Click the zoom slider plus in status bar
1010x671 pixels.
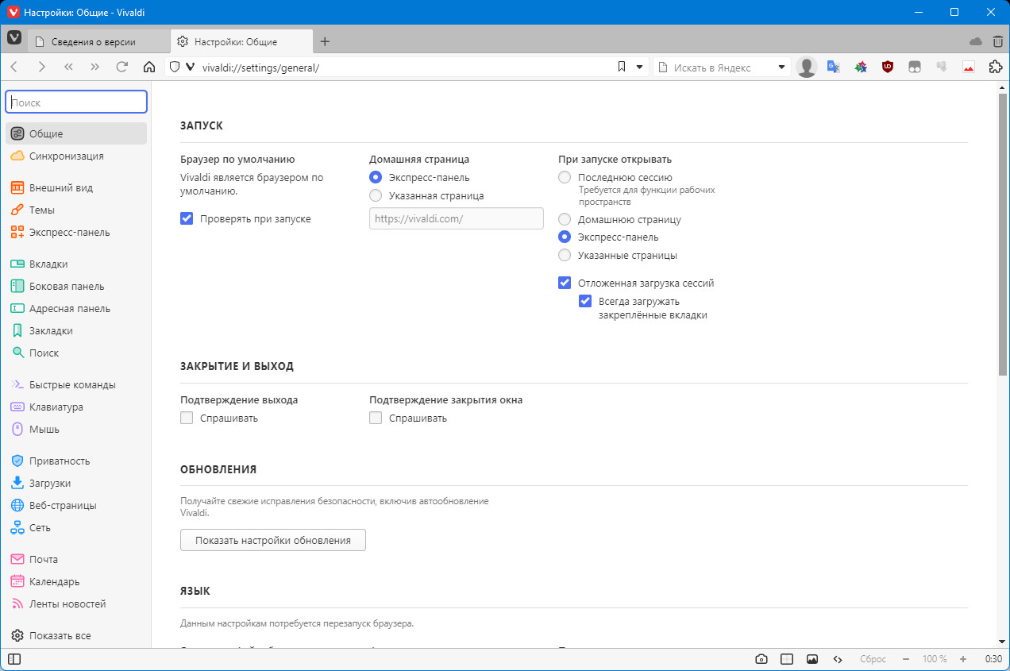coord(963,659)
